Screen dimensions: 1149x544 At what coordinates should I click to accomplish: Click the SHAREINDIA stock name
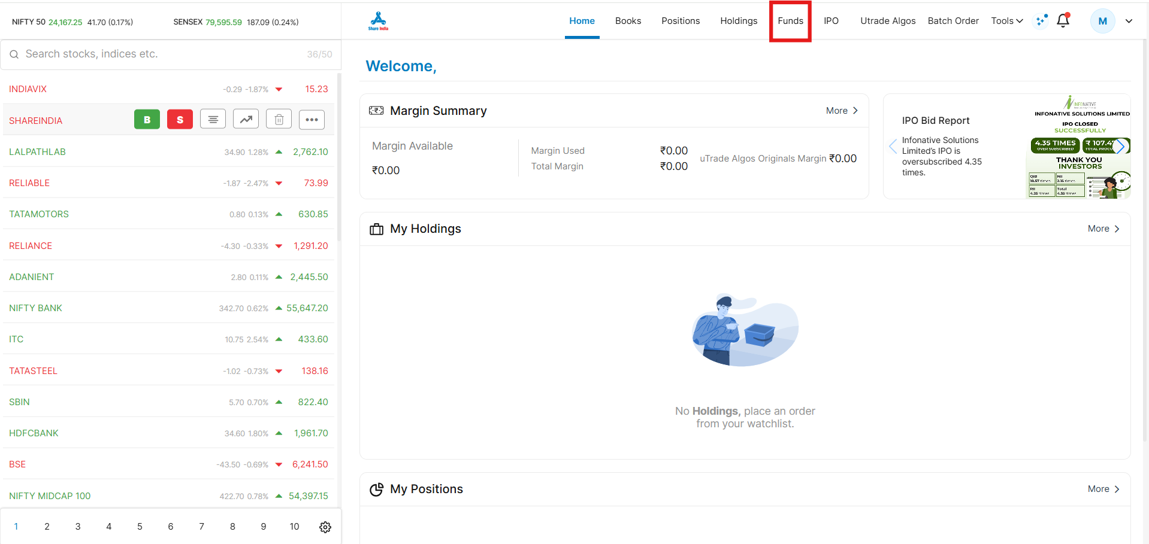click(x=35, y=120)
